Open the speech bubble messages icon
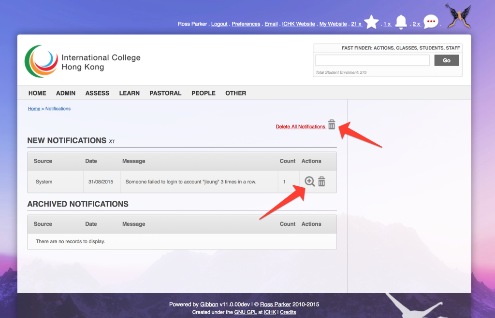 [x=431, y=22]
